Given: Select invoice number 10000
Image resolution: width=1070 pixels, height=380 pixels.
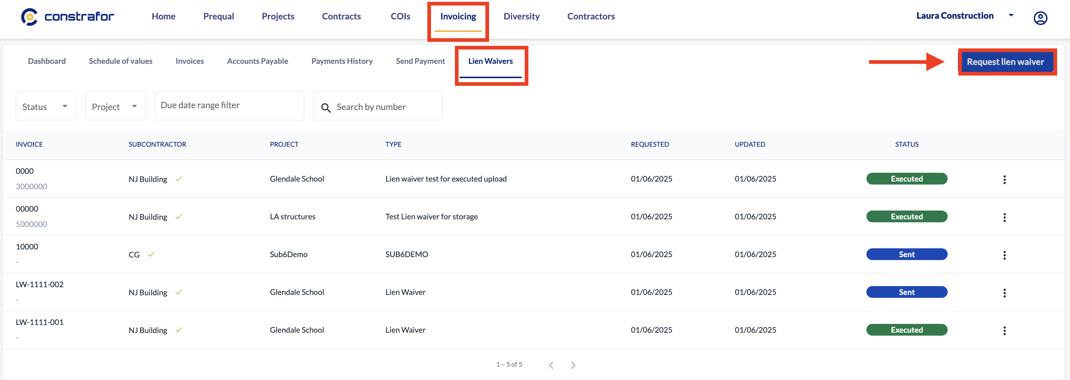Looking at the screenshot, I should 26,246.
